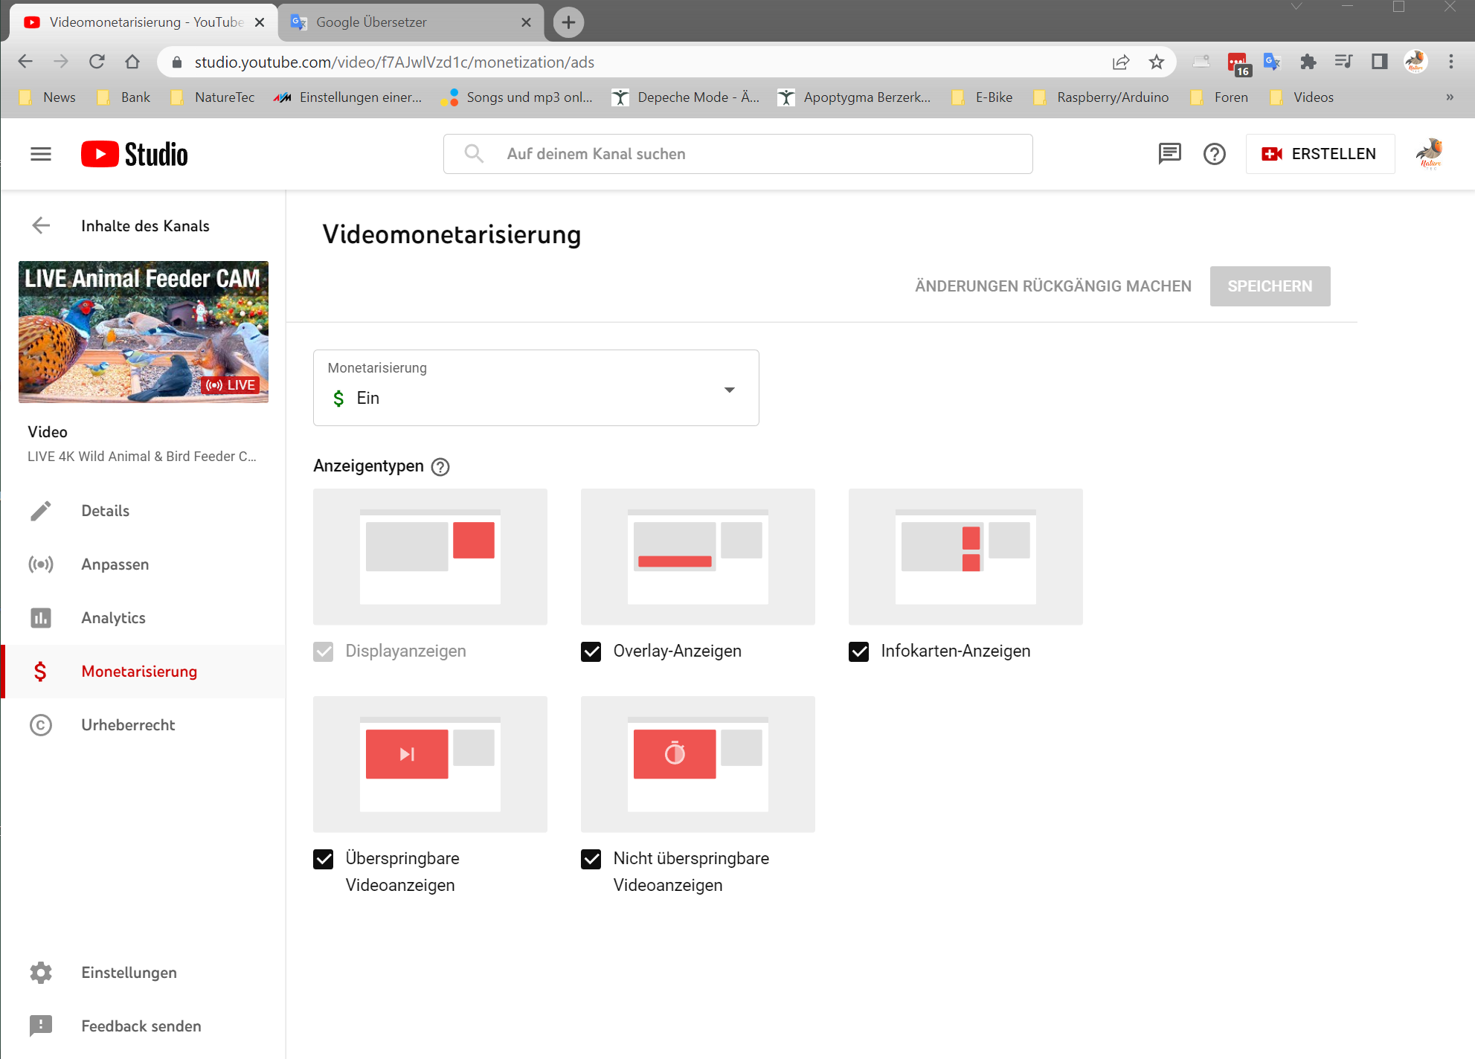Expand the Monetarisierung dropdown
The height and width of the screenshot is (1059, 1475).
(536, 388)
